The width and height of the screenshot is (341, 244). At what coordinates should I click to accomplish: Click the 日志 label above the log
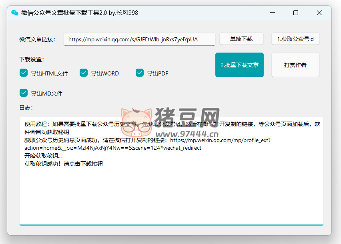26,108
